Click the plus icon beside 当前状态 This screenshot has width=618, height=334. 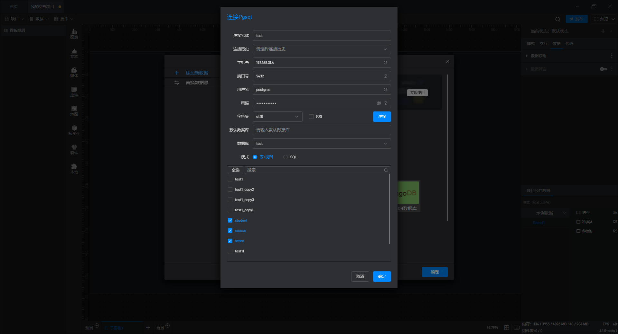(x=603, y=31)
